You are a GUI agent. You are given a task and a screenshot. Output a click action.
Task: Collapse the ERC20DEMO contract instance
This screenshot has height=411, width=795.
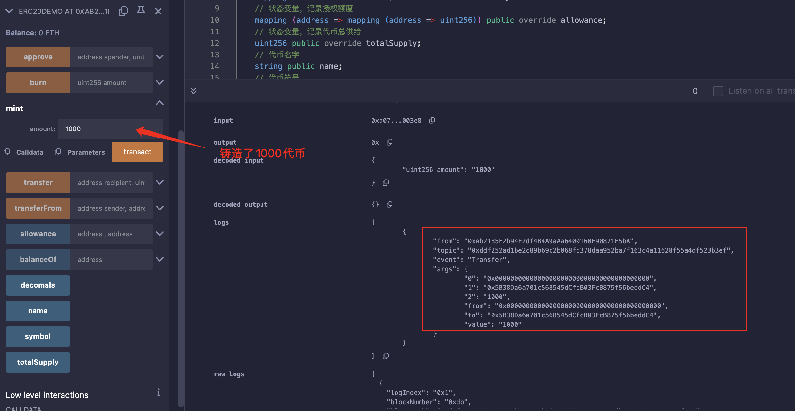(x=9, y=11)
